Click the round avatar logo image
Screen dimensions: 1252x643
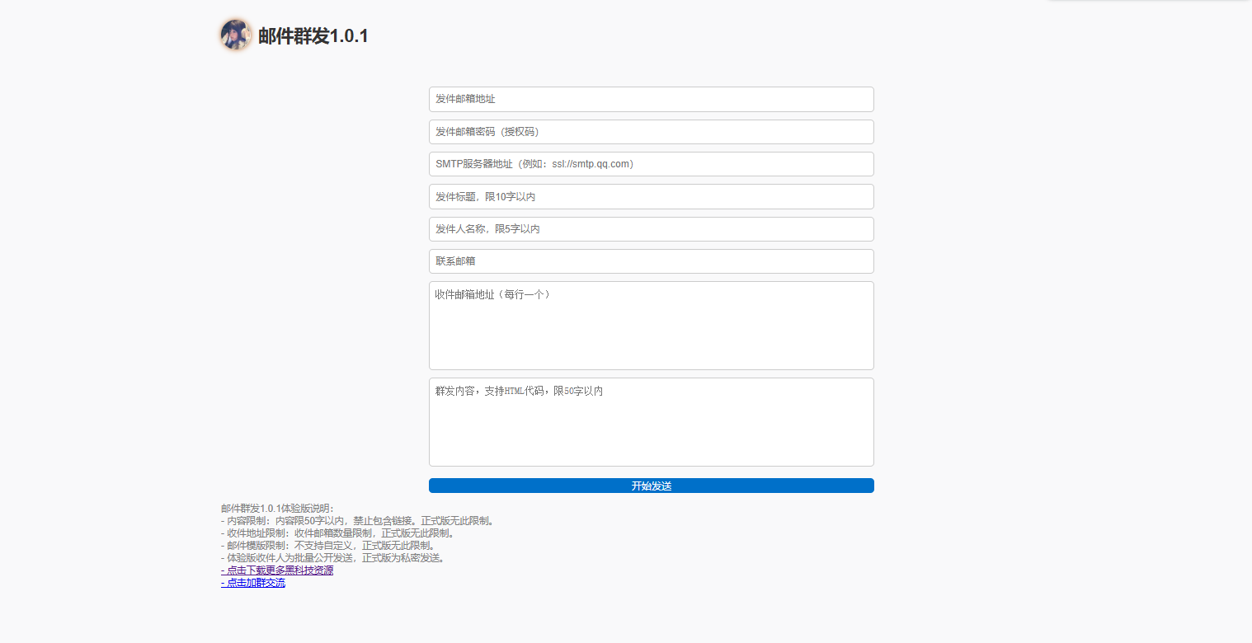pyautogui.click(x=235, y=35)
